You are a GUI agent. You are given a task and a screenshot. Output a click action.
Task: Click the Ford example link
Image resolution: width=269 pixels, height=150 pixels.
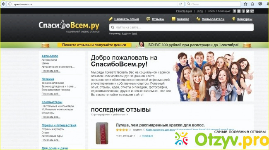(134, 34)
